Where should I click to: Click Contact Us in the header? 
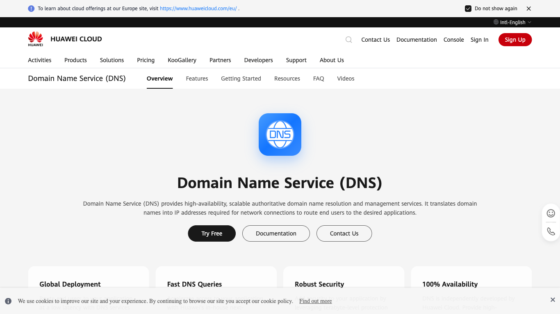(x=376, y=40)
